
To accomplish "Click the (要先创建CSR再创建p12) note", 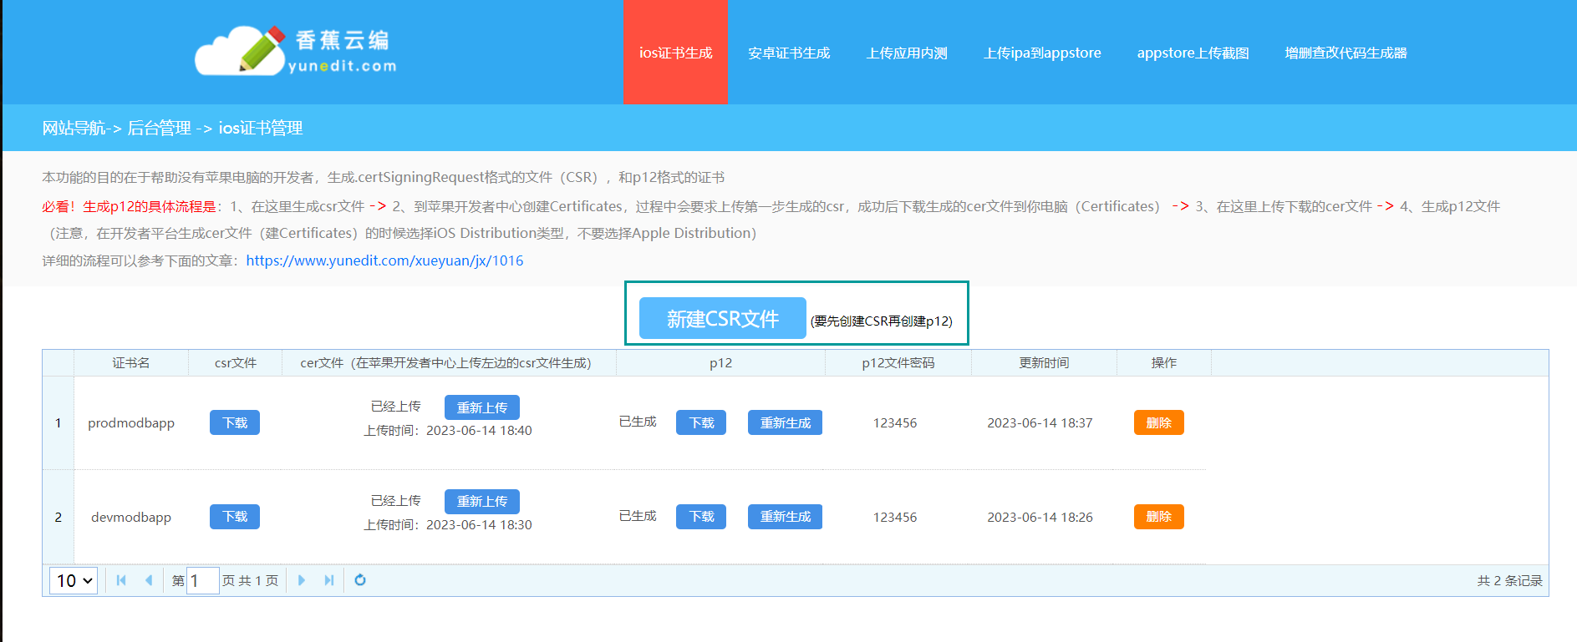I will pyautogui.click(x=881, y=321).
